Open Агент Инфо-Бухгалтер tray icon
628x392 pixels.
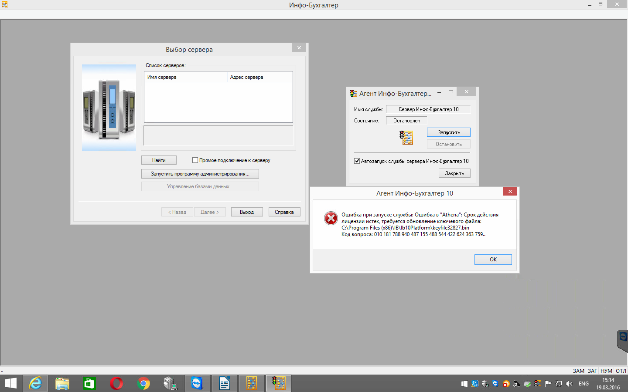pyautogui.click(x=538, y=384)
